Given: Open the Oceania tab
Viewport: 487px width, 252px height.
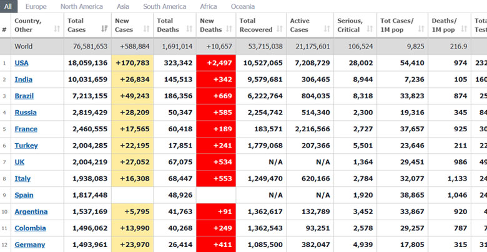Looking at the screenshot, I should click(x=242, y=7).
